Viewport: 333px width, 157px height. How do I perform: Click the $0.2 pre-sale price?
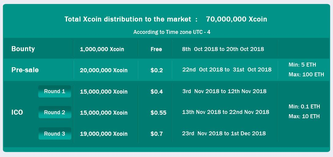[157, 70]
